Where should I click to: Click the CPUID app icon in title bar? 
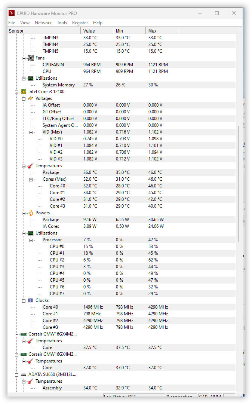pos(11,13)
